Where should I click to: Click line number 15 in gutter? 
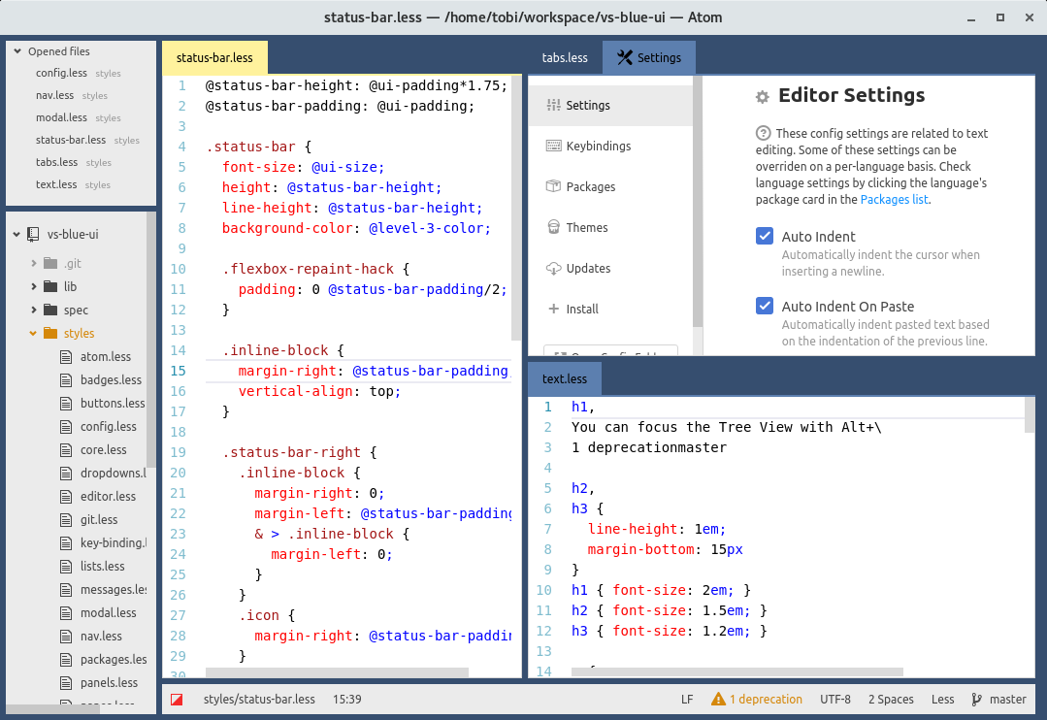(x=178, y=371)
